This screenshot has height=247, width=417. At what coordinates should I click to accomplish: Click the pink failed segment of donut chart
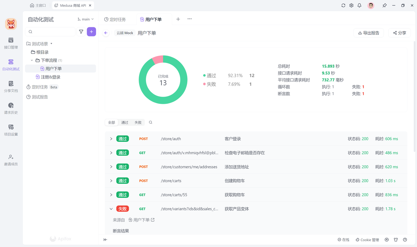(158, 60)
